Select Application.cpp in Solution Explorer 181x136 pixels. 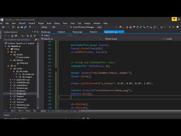(x=23, y=80)
